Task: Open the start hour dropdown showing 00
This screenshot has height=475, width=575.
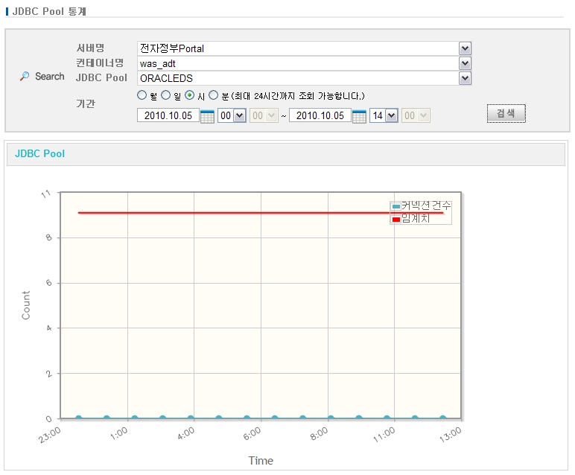Action: [239, 115]
